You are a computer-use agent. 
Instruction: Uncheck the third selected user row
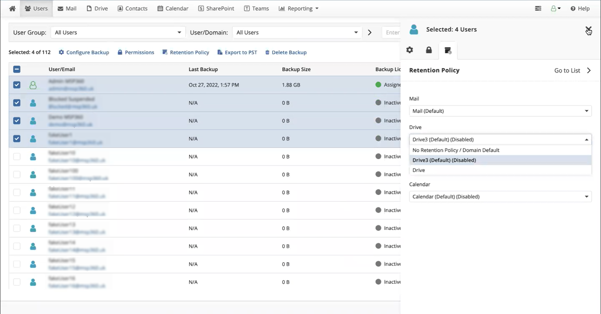click(17, 121)
